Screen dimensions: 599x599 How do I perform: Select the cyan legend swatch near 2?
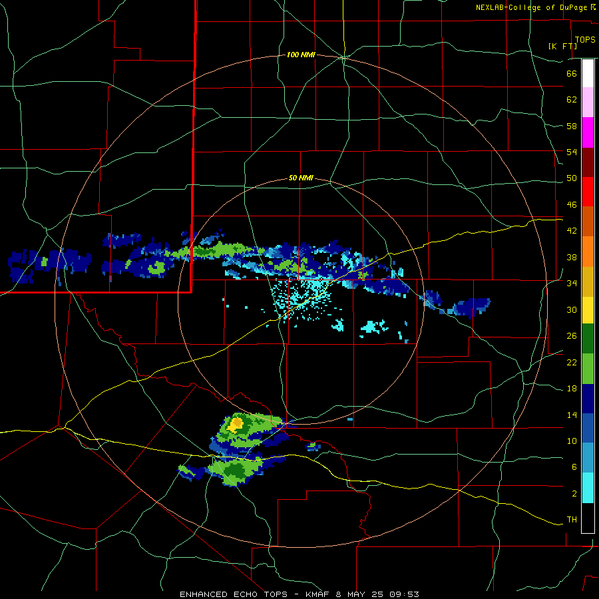tap(588, 488)
